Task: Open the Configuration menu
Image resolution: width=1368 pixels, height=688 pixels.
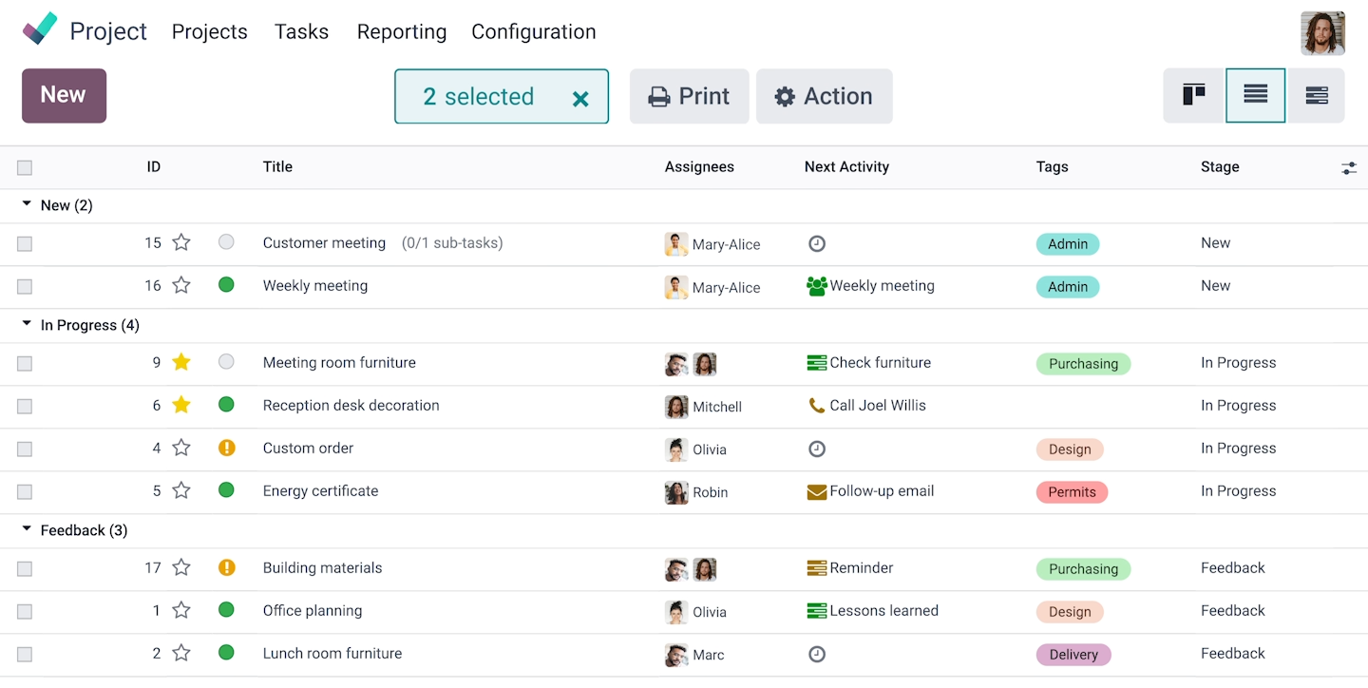Action: pyautogui.click(x=533, y=31)
